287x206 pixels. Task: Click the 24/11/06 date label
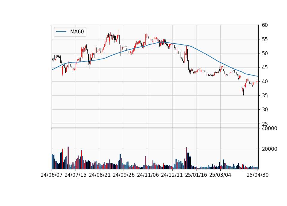pyautogui.click(x=148, y=175)
